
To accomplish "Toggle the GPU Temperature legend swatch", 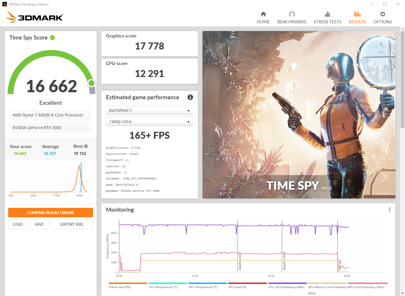I will click(x=207, y=283).
